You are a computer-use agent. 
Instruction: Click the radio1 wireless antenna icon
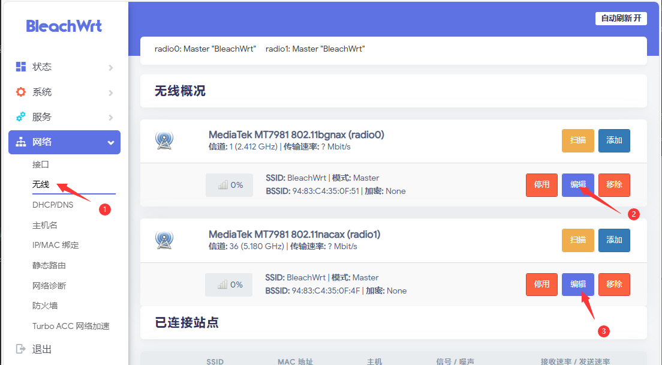[x=164, y=240]
